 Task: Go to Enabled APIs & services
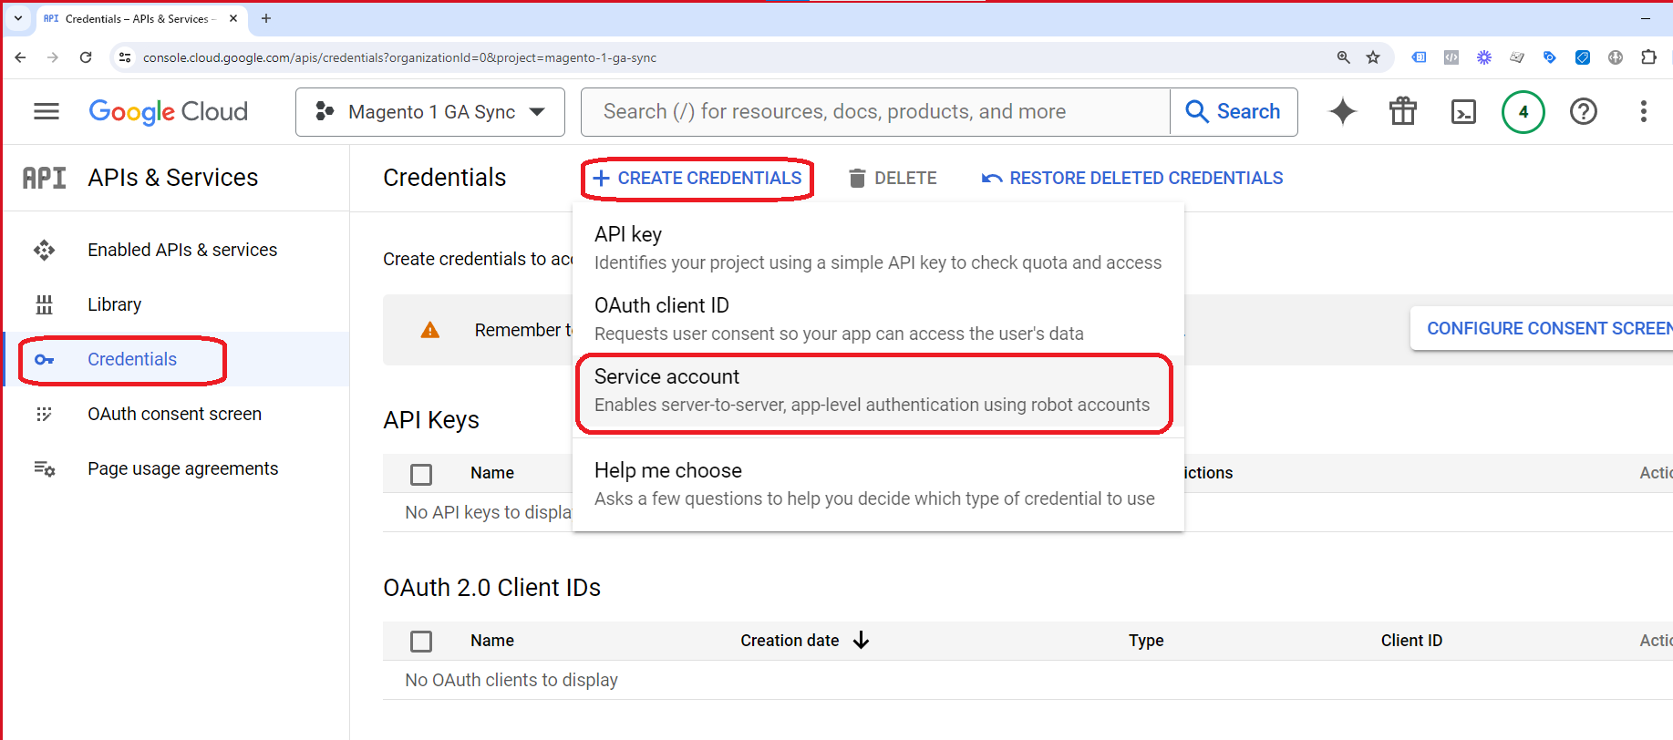[x=181, y=250]
